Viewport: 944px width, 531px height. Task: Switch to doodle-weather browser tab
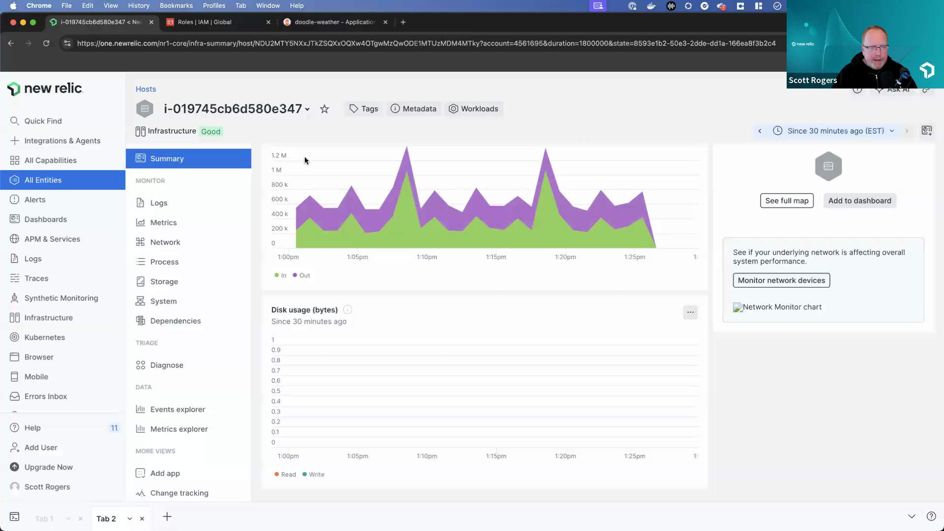(334, 22)
